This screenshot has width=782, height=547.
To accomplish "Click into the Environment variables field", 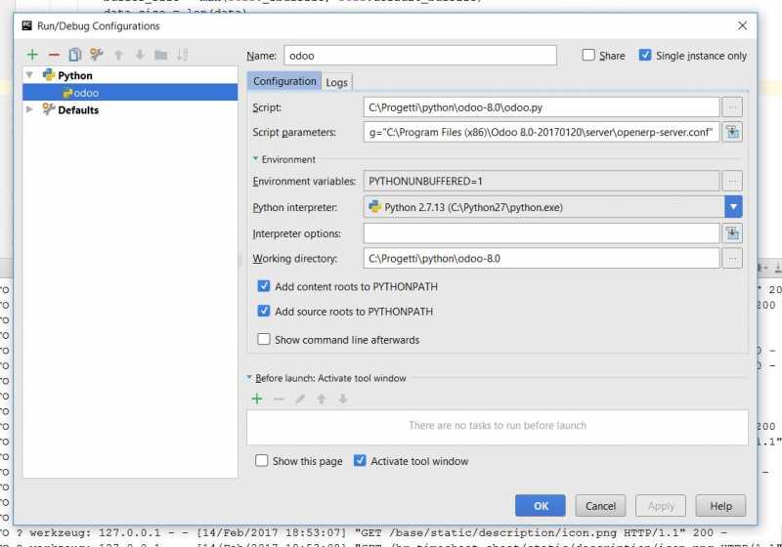I will [542, 182].
